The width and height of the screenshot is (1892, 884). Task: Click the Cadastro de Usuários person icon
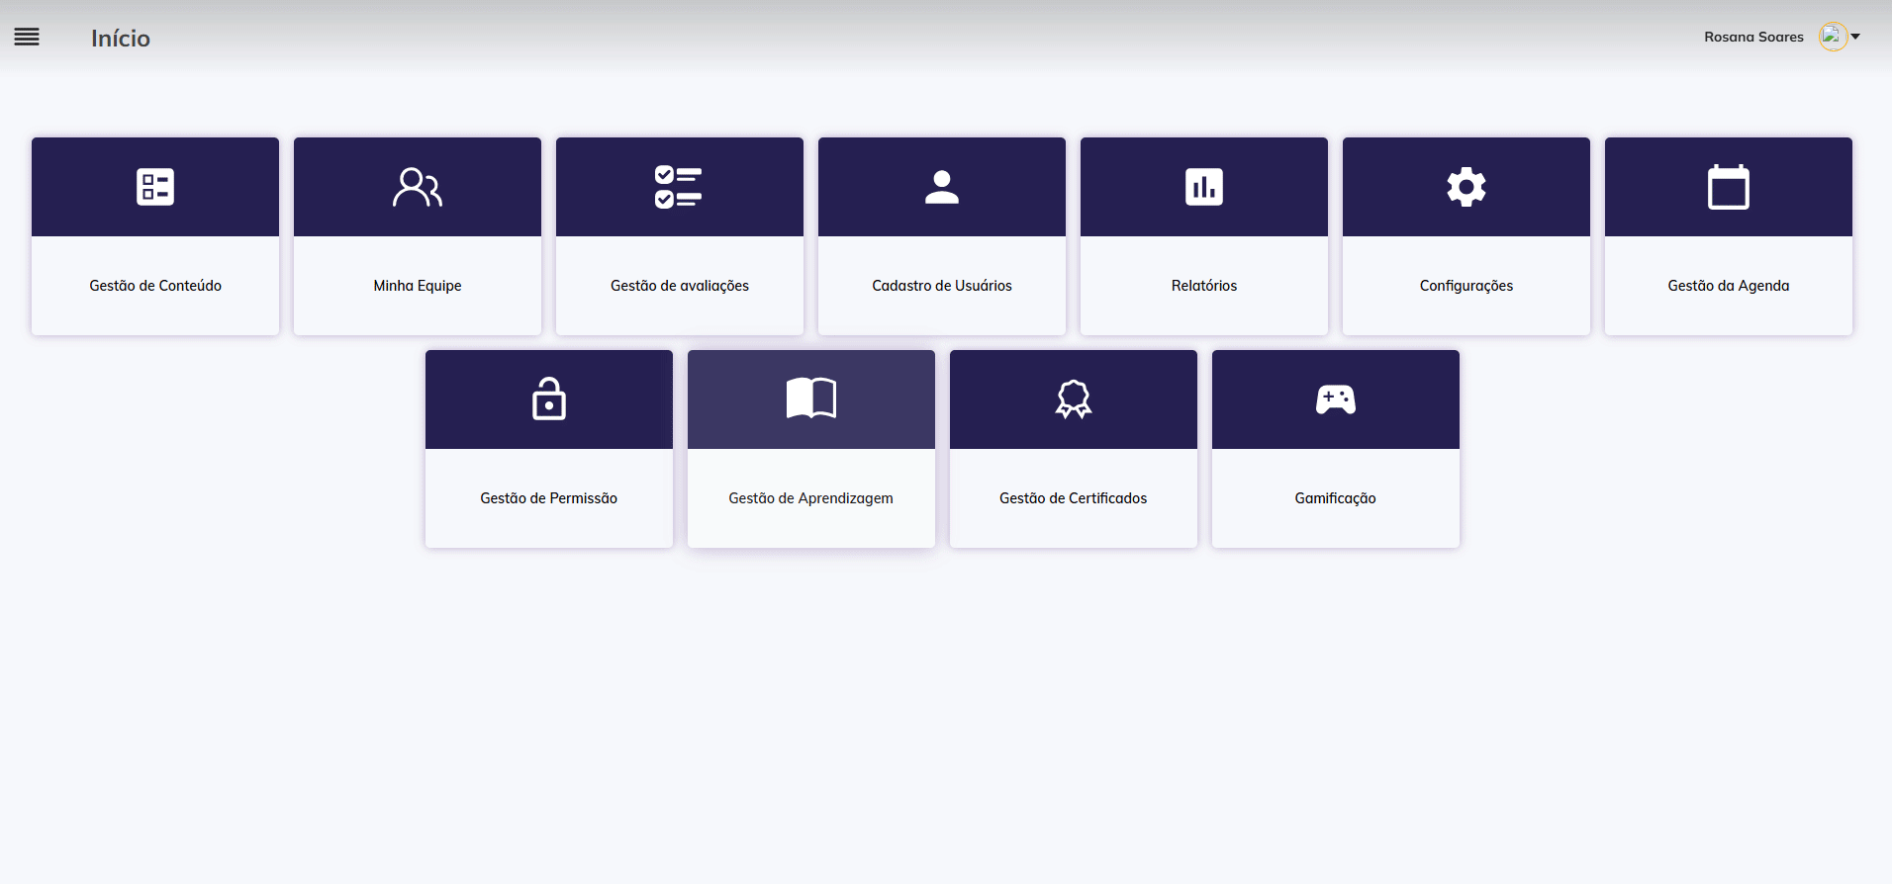[942, 187]
